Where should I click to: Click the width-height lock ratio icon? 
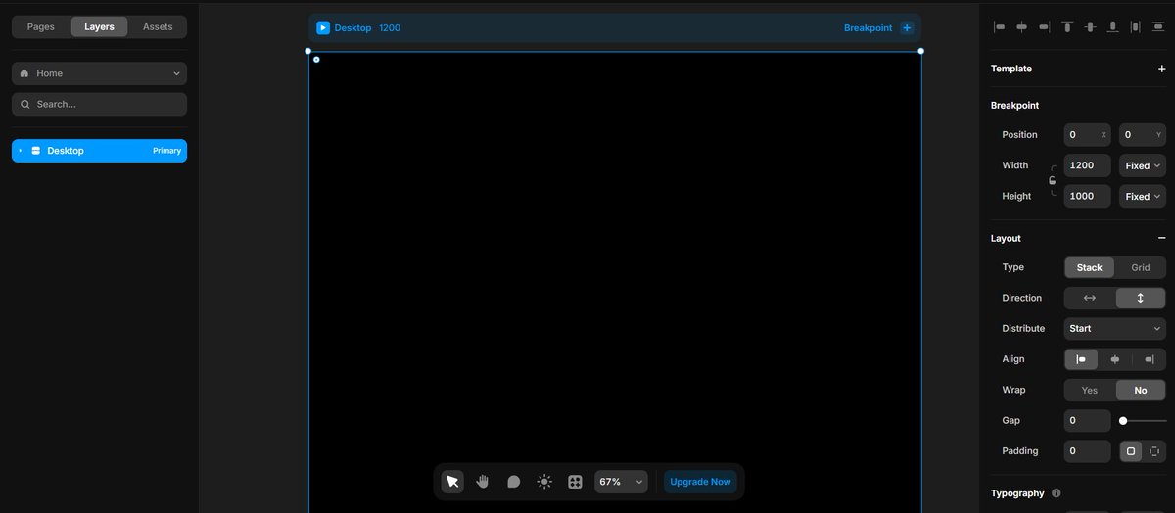(x=1053, y=180)
